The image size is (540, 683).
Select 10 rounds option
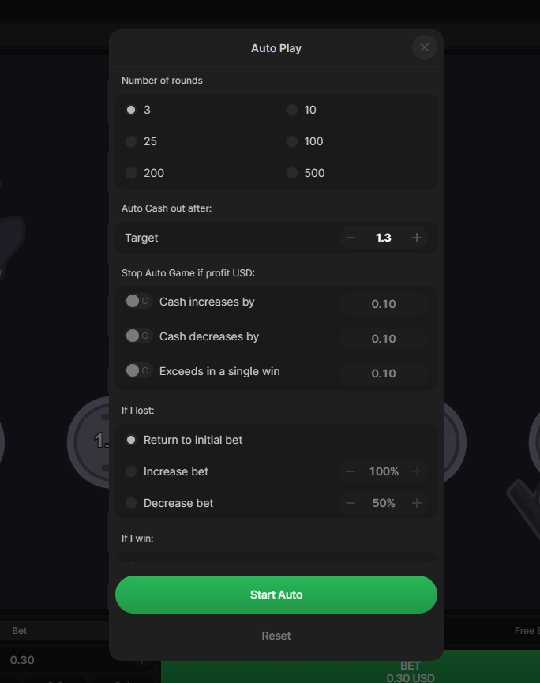292,110
